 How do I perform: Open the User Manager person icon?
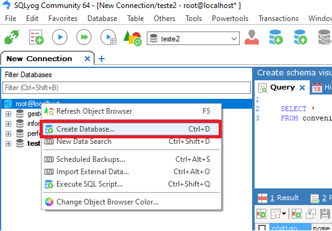coord(251,37)
